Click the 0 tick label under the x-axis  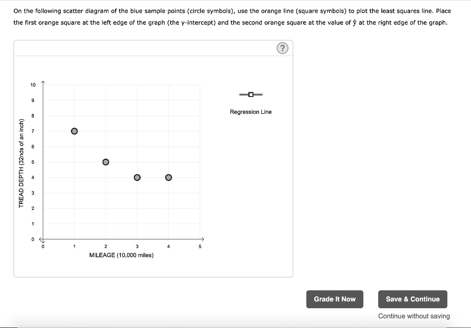tap(43, 247)
